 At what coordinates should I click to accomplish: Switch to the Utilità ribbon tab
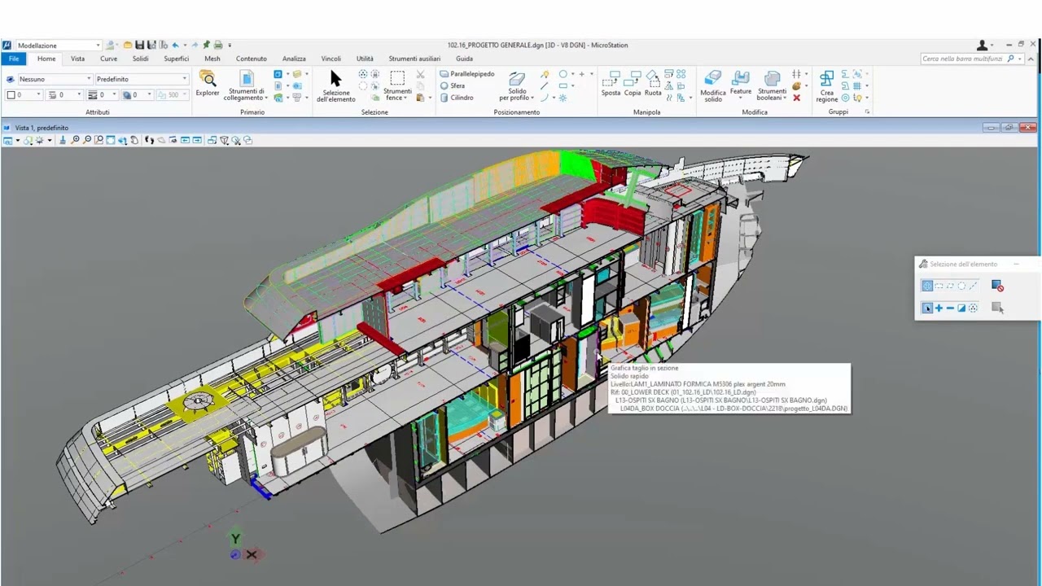[x=365, y=59]
